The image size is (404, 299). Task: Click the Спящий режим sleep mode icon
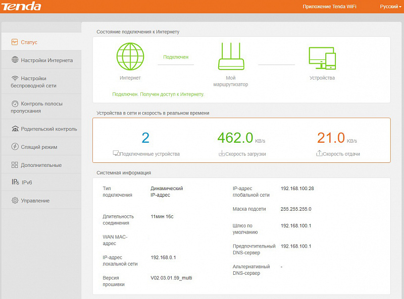click(15, 147)
